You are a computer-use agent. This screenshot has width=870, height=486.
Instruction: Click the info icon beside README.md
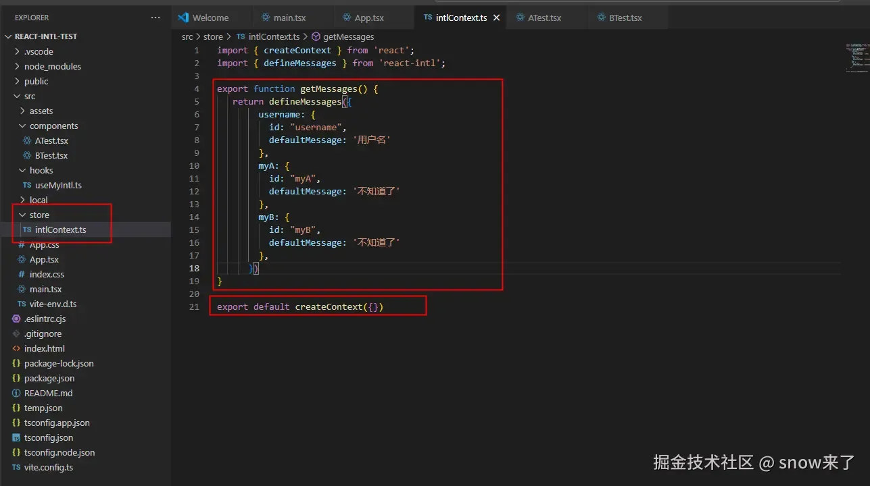[x=16, y=393]
